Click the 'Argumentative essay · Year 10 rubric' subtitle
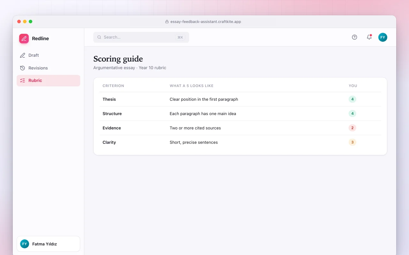The height and width of the screenshot is (255, 409). [x=130, y=68]
